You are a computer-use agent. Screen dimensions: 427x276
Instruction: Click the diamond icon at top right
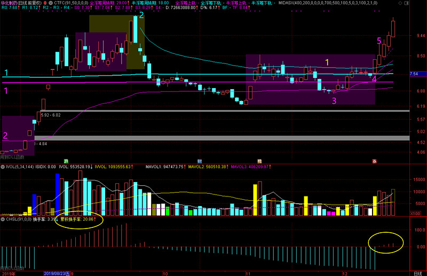point(400,3)
